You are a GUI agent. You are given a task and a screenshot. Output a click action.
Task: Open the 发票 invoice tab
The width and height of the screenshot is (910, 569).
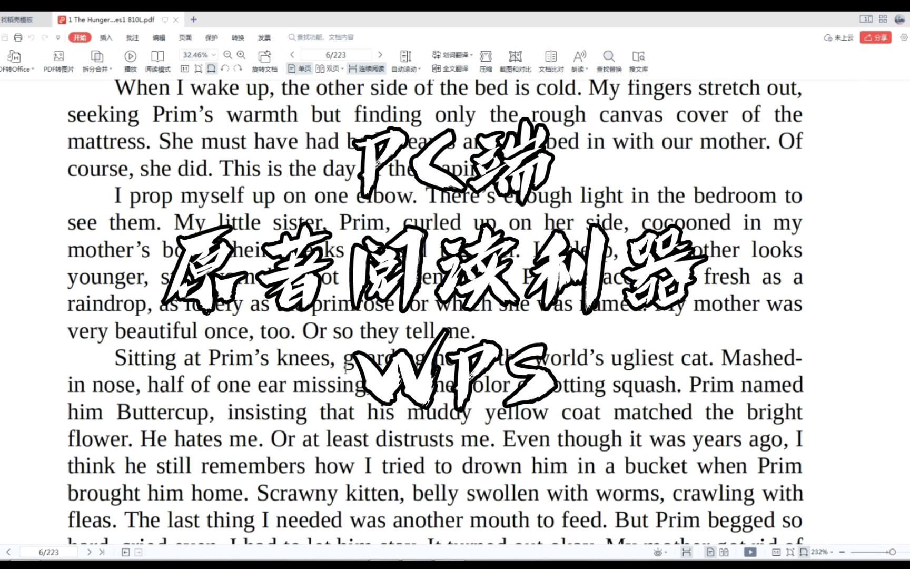pyautogui.click(x=264, y=37)
